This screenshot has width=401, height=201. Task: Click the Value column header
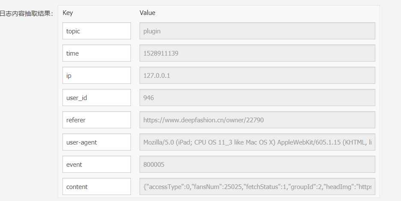point(147,13)
